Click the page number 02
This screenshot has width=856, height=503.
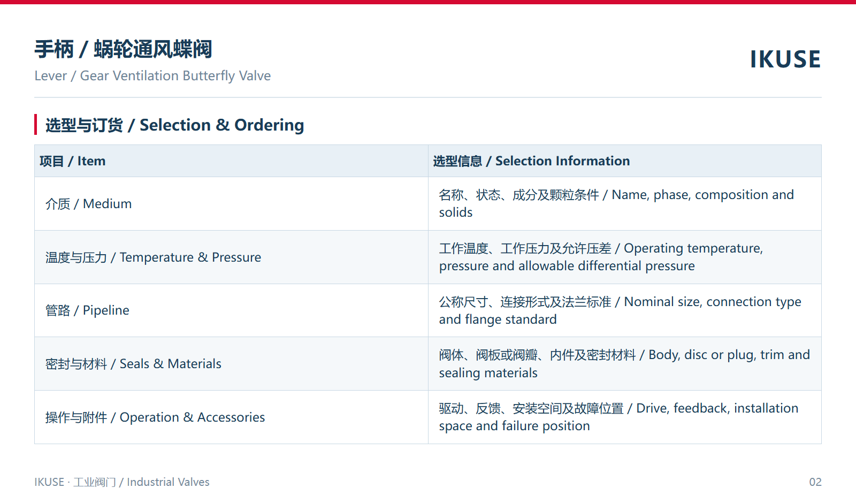815,482
